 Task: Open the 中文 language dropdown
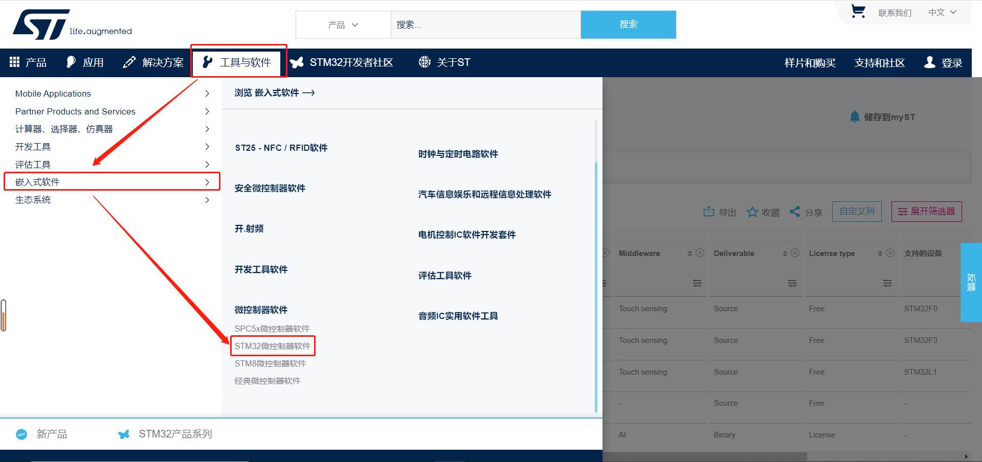(x=942, y=12)
